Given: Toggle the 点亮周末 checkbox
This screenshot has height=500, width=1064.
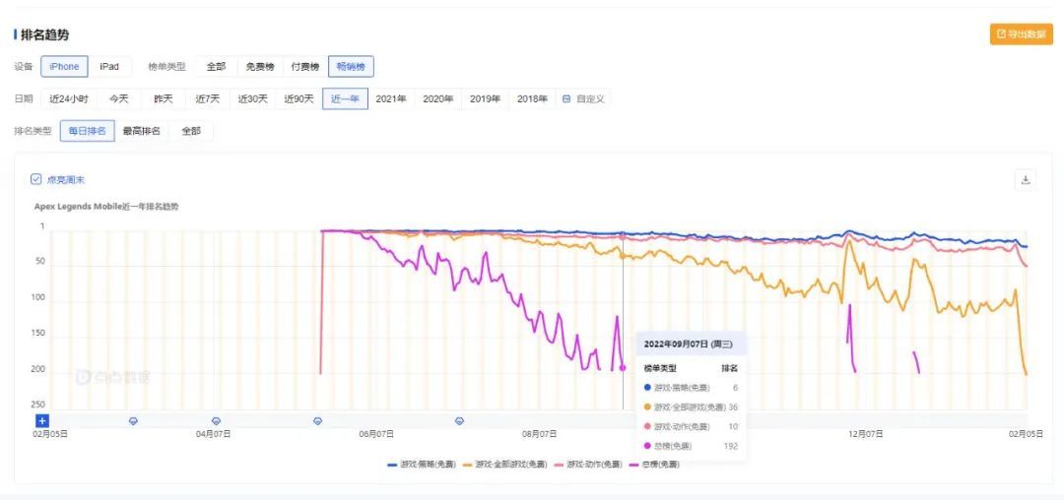Looking at the screenshot, I should pyautogui.click(x=36, y=179).
